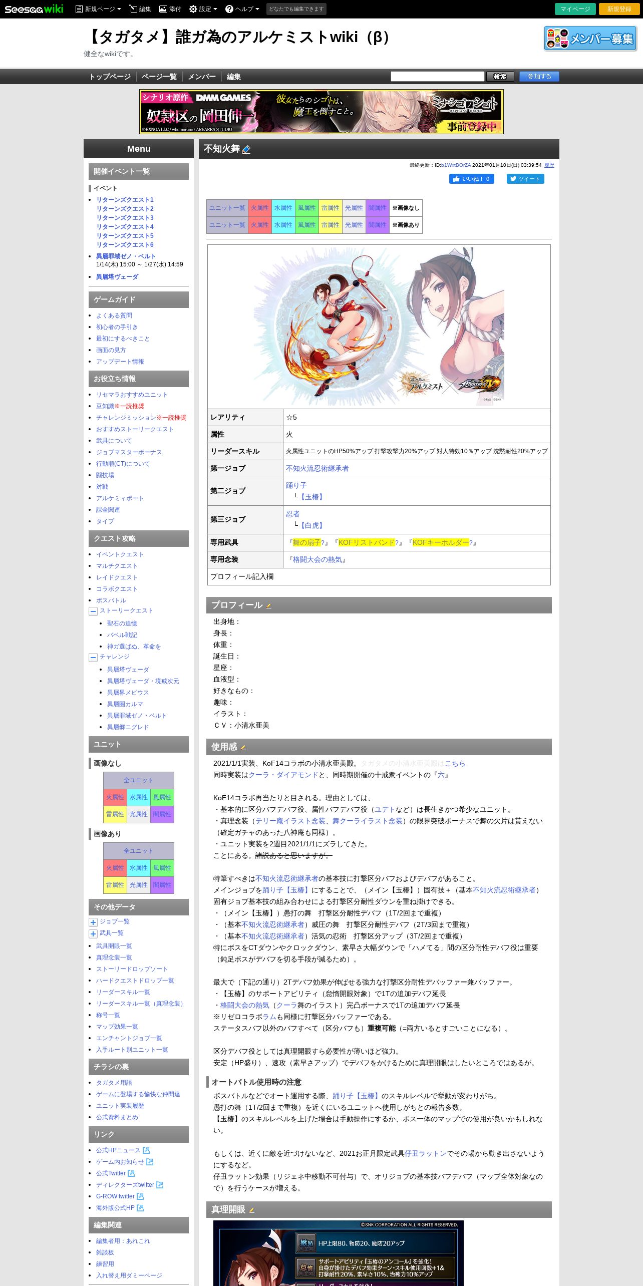The width and height of the screenshot is (643, 1286).
Task: Click external link icon beside 公式Twitter
Action: click(131, 1173)
